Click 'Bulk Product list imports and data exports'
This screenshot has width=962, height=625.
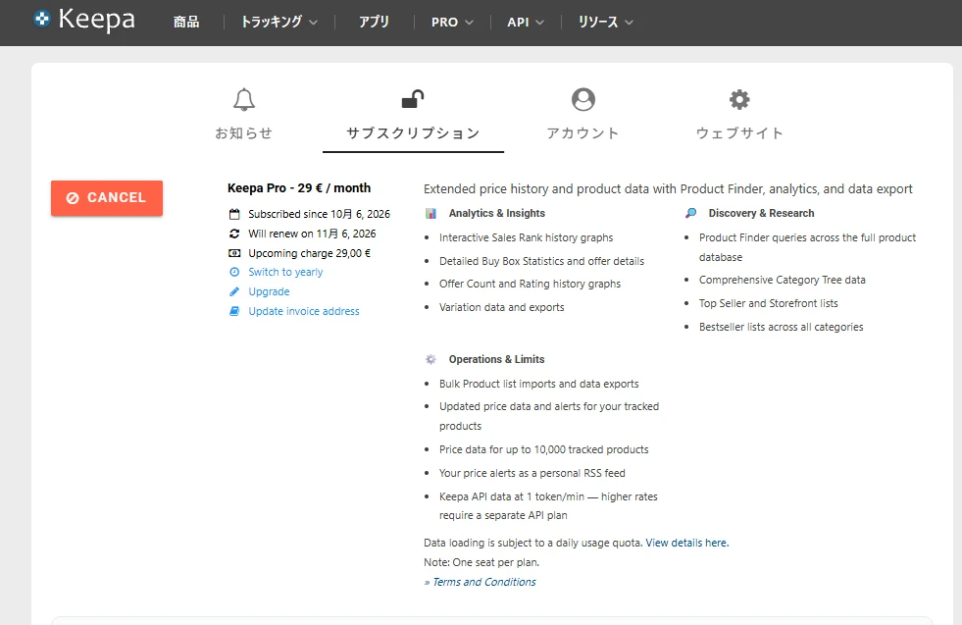tap(538, 384)
